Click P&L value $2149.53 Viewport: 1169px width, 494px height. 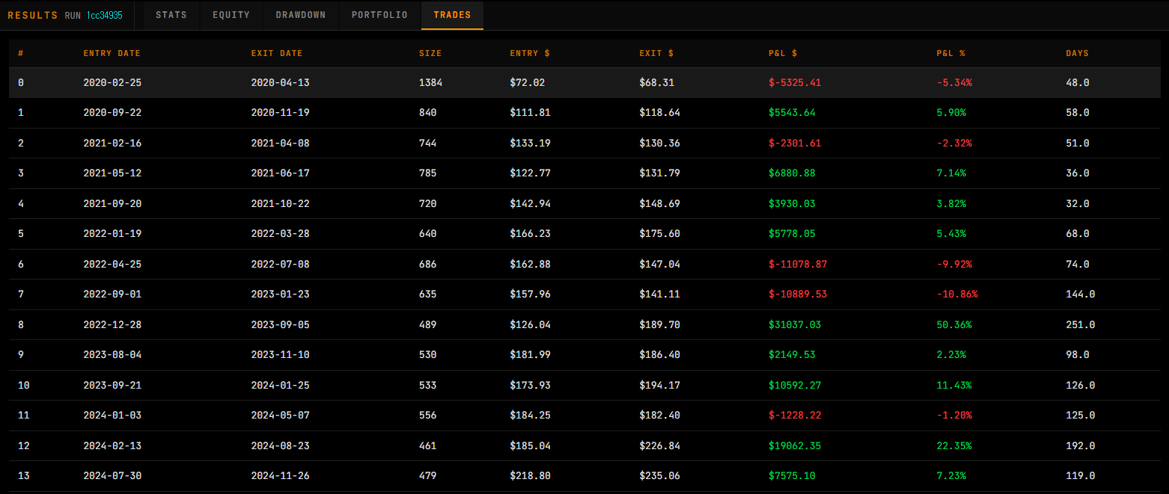(x=792, y=355)
